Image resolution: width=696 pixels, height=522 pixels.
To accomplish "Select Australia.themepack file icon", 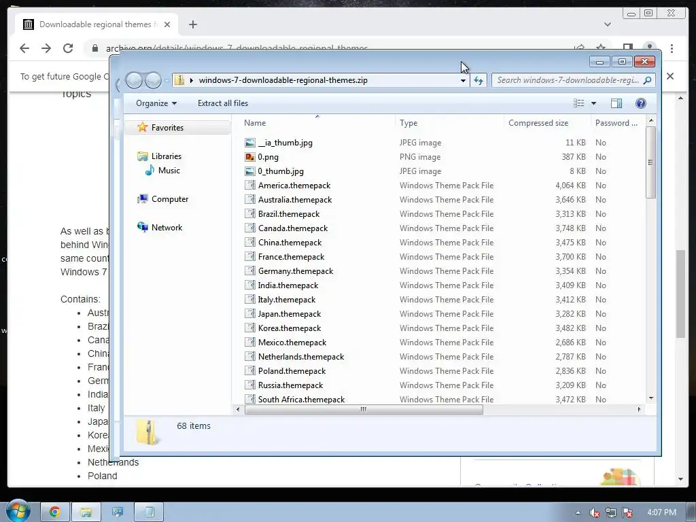I will tap(250, 200).
